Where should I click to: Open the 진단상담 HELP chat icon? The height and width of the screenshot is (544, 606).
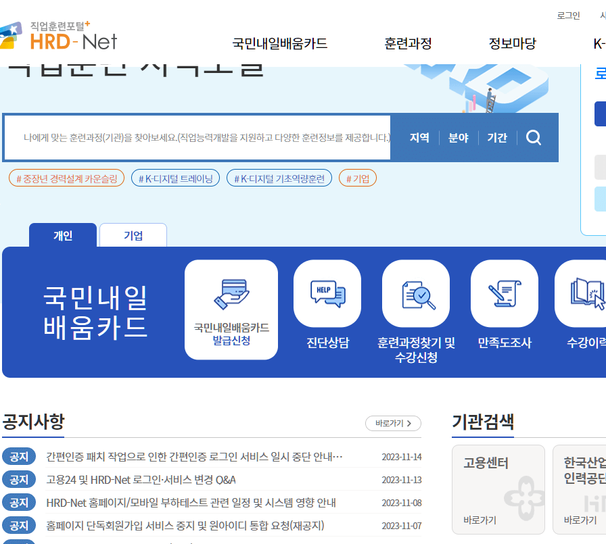(327, 294)
